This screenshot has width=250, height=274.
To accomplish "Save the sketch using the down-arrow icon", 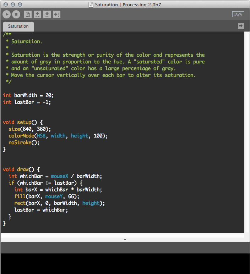I will pyautogui.click(x=47, y=14).
